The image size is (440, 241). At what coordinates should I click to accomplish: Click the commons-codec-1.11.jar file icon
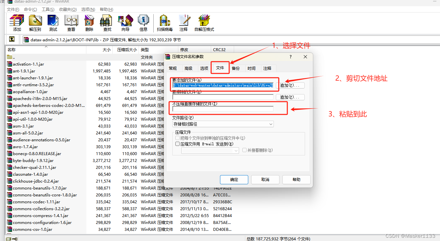10,202
